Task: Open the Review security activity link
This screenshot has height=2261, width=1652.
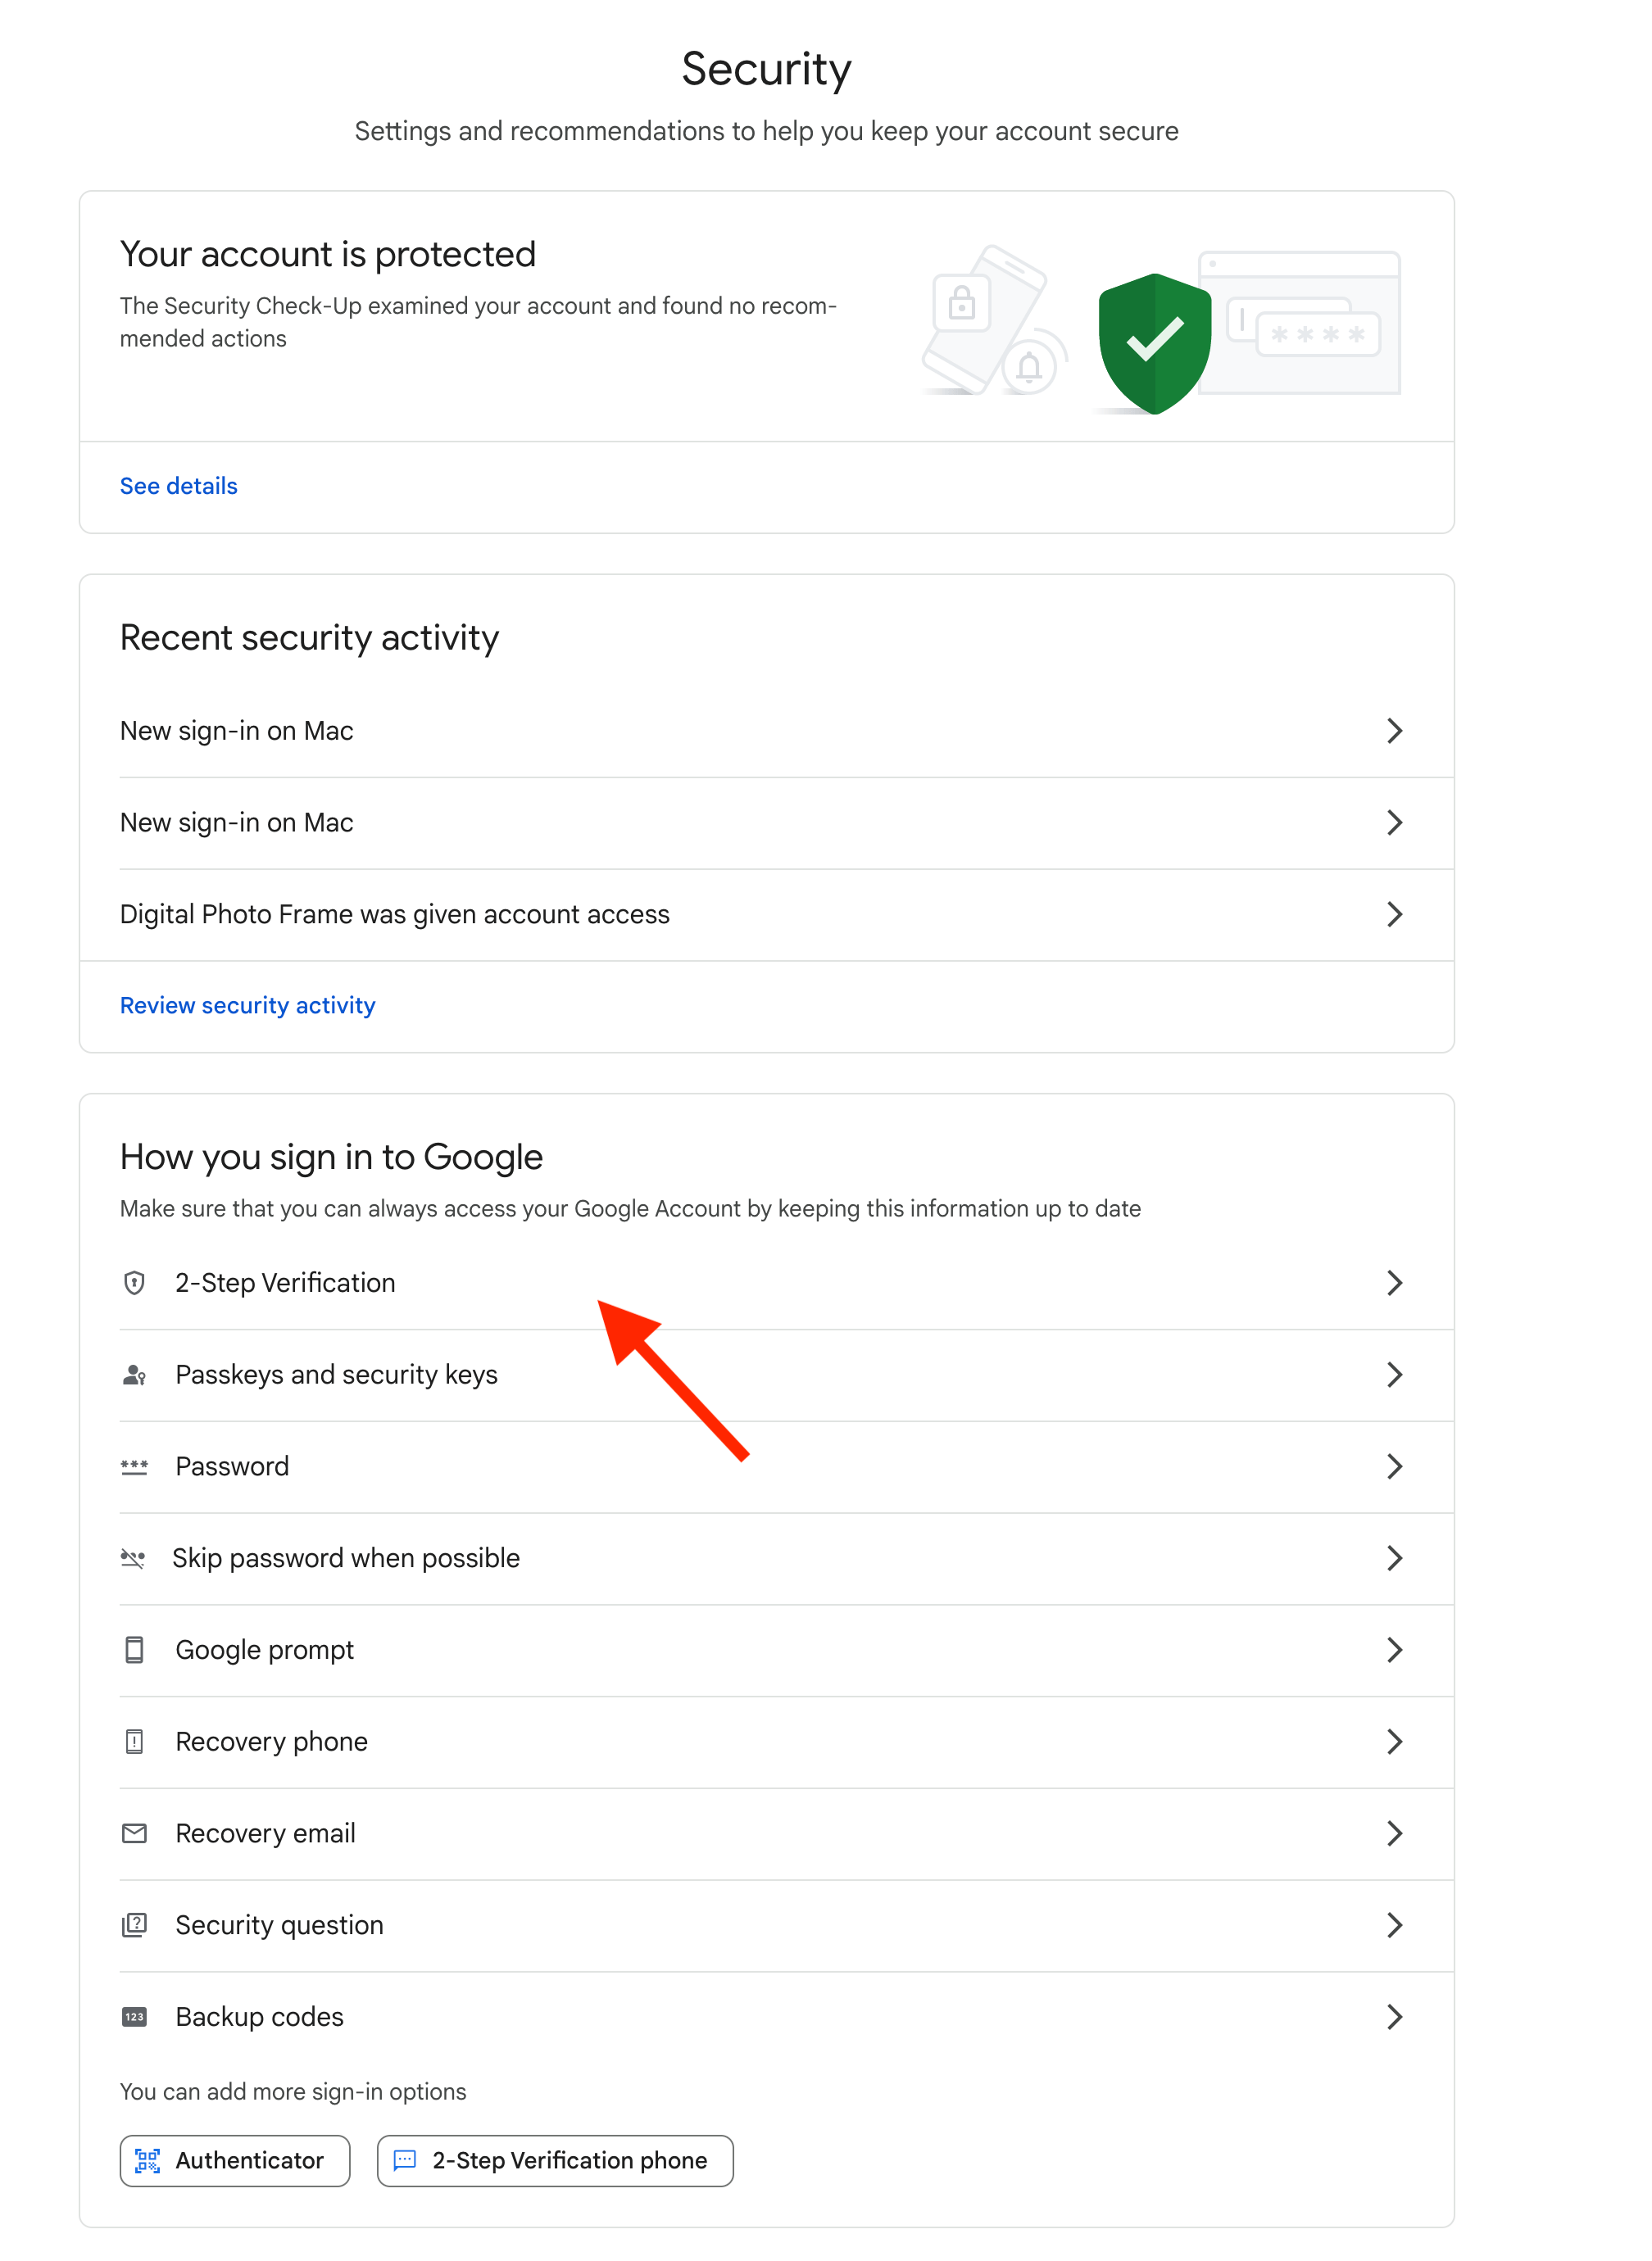Action: point(247,1005)
